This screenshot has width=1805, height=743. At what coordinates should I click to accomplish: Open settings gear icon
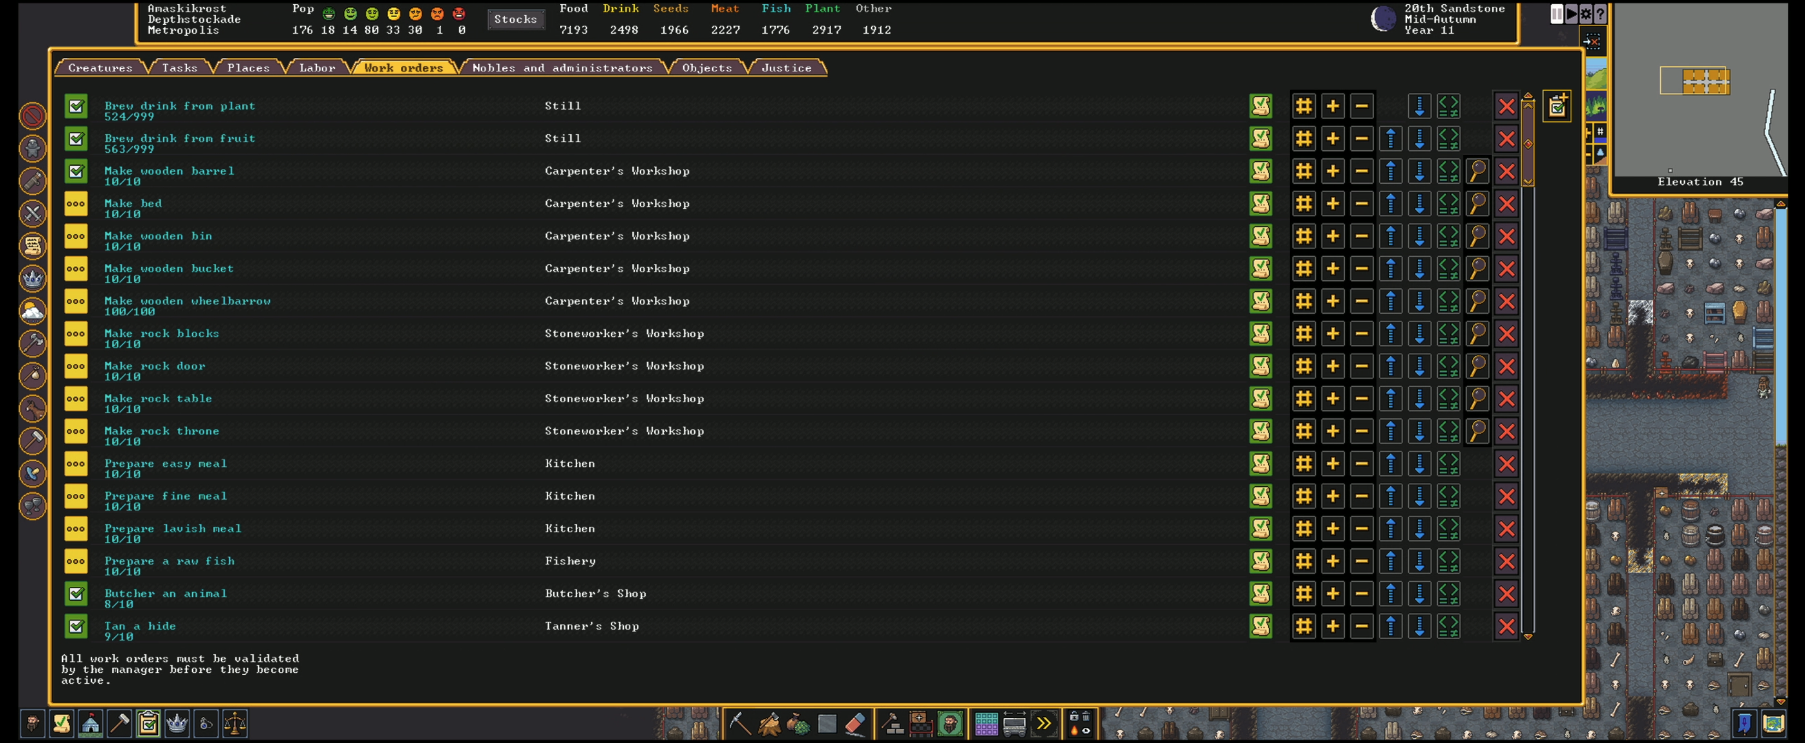(1586, 14)
